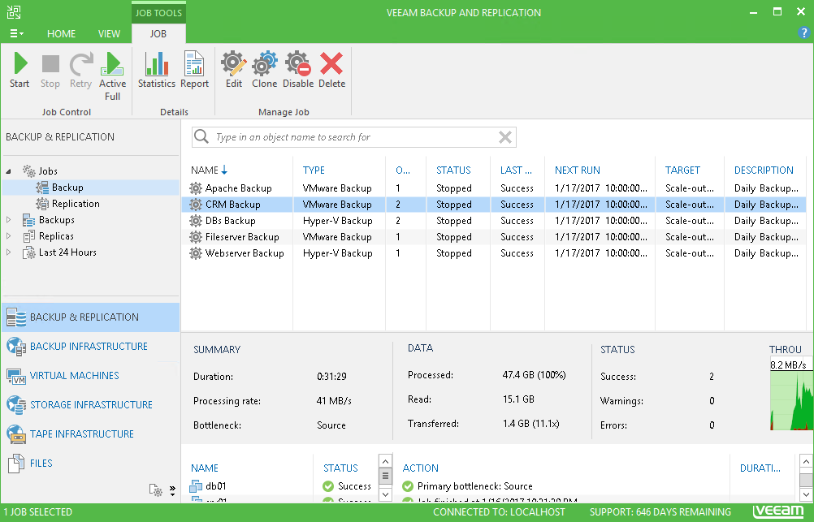Viewport: 814px width, 522px height.
Task: Expand the navigation pane overflow chevron
Action: (172, 490)
